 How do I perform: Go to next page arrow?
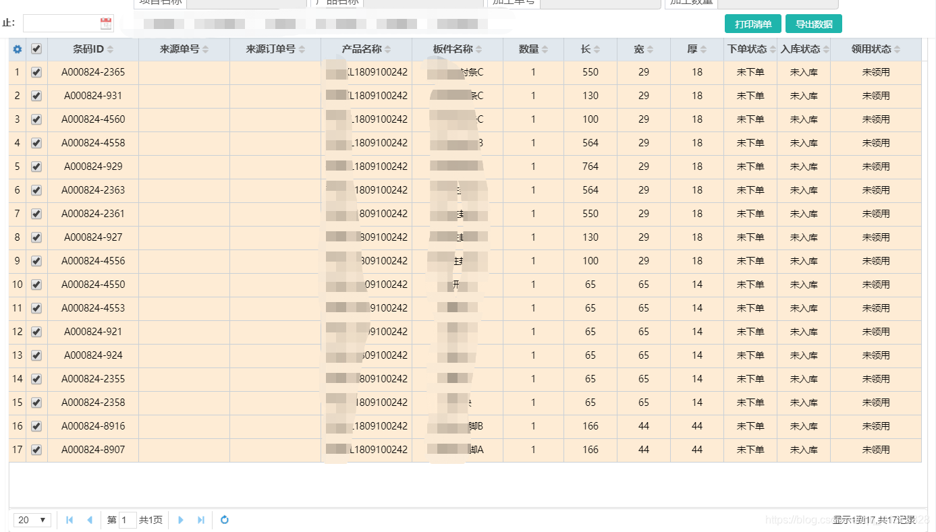(x=180, y=520)
